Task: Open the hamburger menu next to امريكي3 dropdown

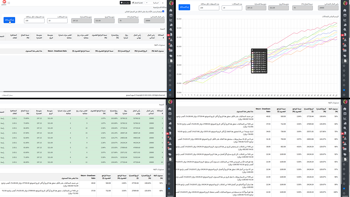Action: [162, 3]
